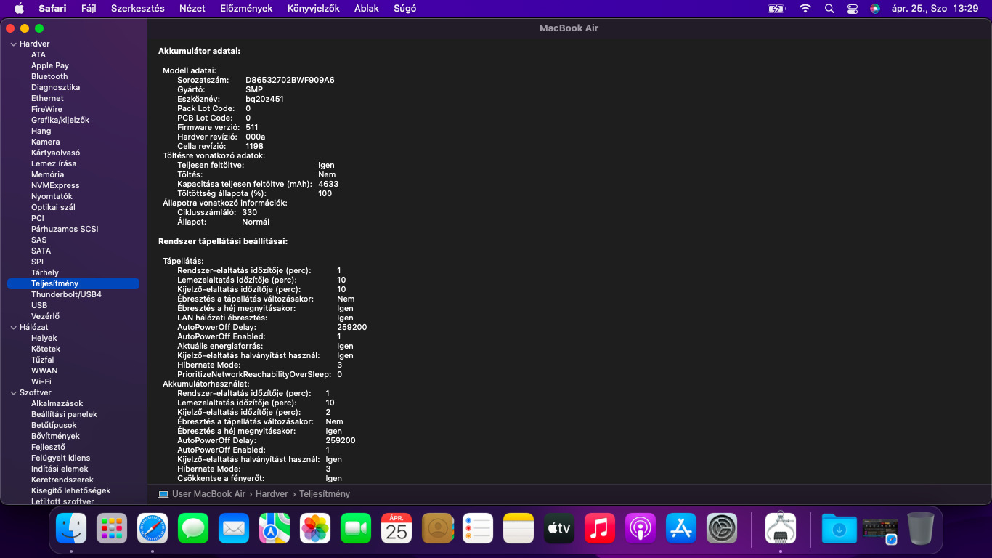
Task: Select NVMExpress in the sidebar
Action: (55, 185)
